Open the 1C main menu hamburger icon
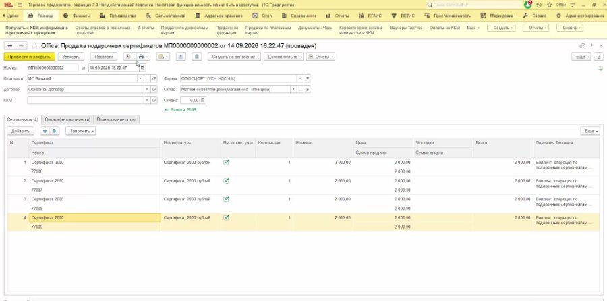The height and width of the screenshot is (301, 607). [x=20, y=5]
